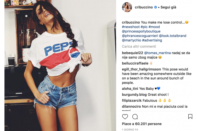Screen dimensions: 197x131
Task: Visit the @princesspollyboutique profile
Action: (141, 31)
